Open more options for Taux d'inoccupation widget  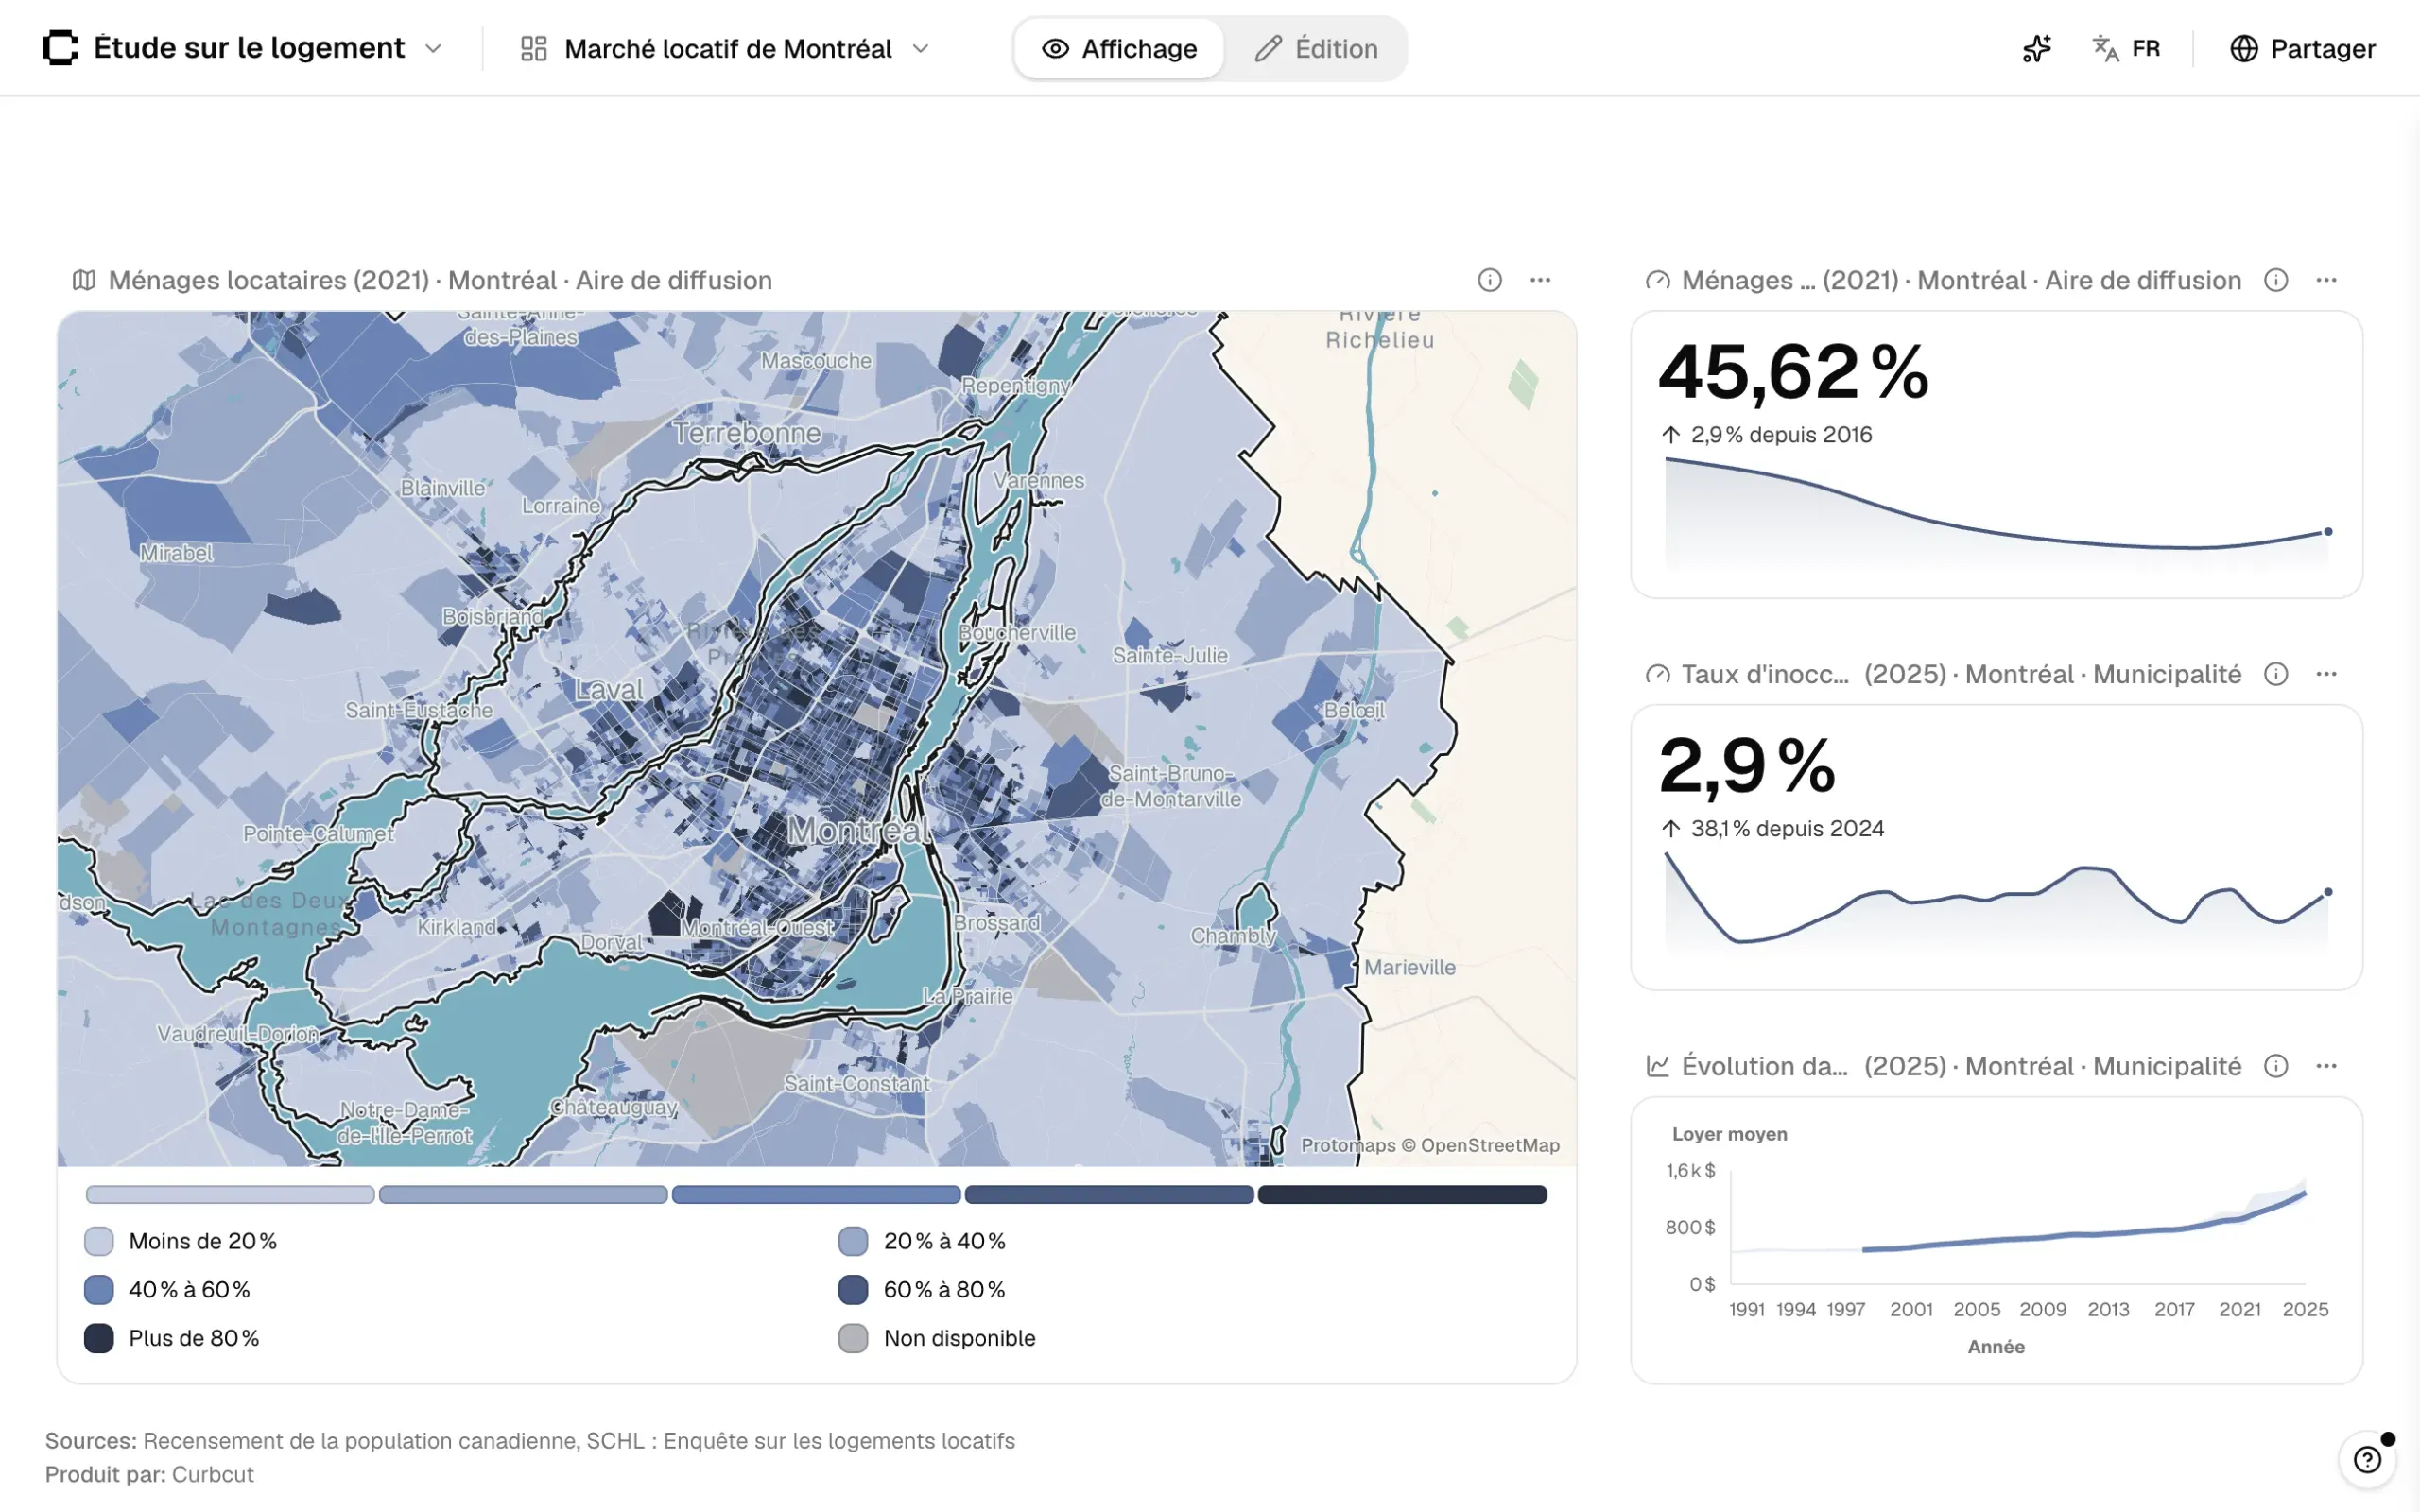point(2326,674)
